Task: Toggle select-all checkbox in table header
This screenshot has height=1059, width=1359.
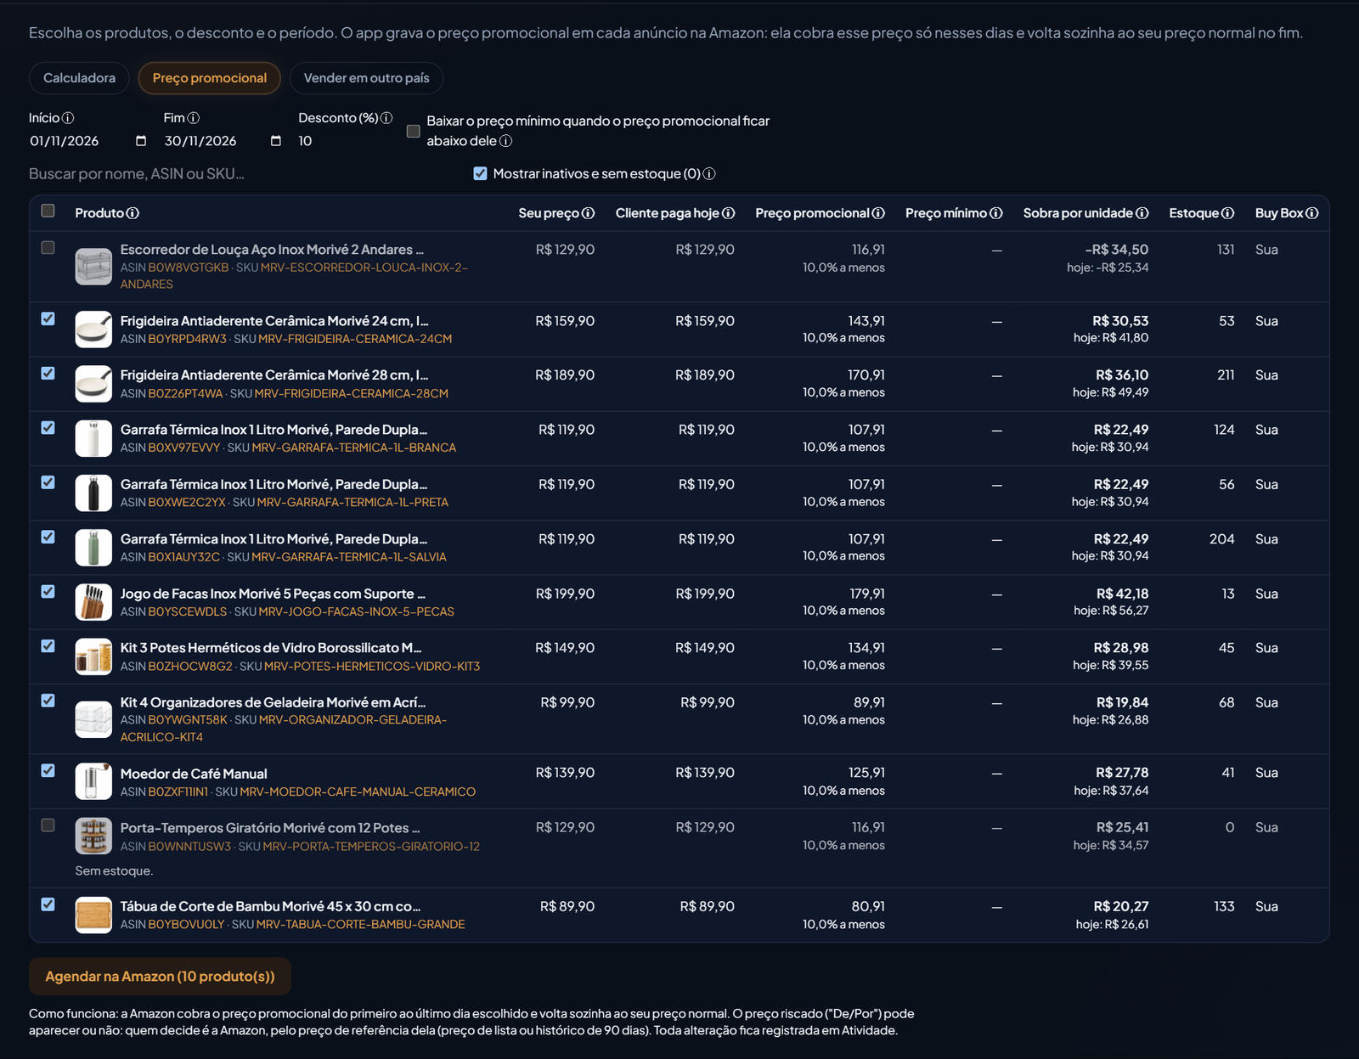Action: [x=48, y=211]
